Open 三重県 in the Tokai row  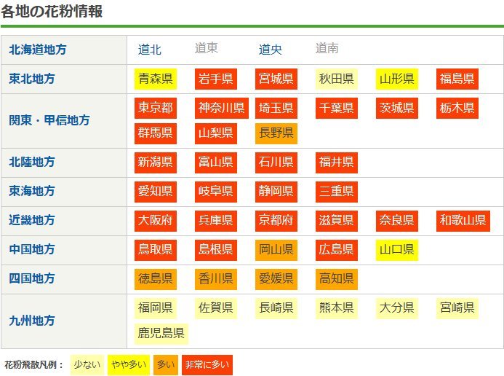coord(336,191)
